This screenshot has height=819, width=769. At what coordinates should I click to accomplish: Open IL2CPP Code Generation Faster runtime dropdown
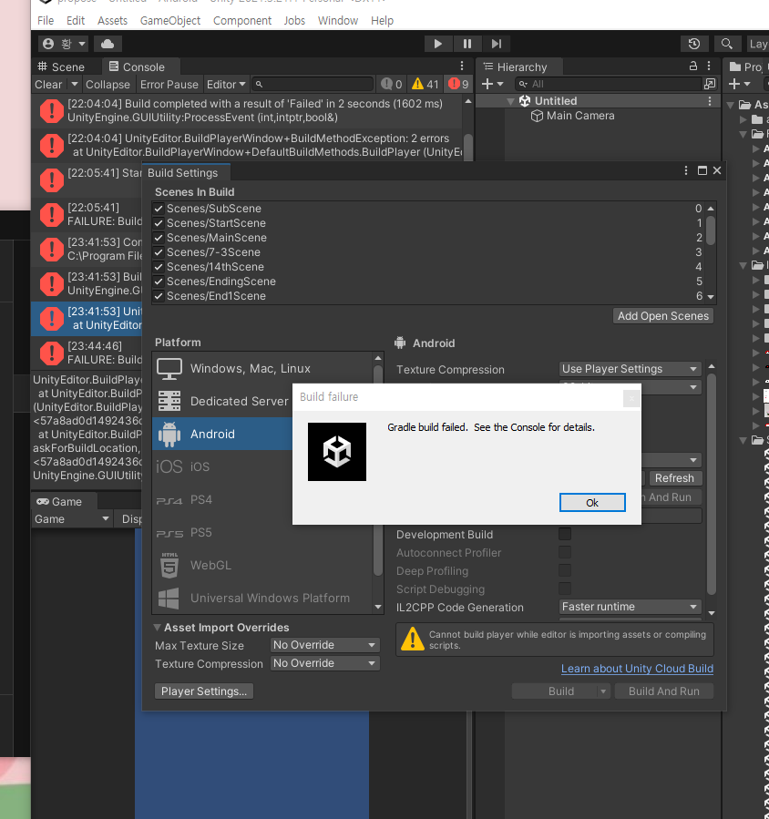630,607
